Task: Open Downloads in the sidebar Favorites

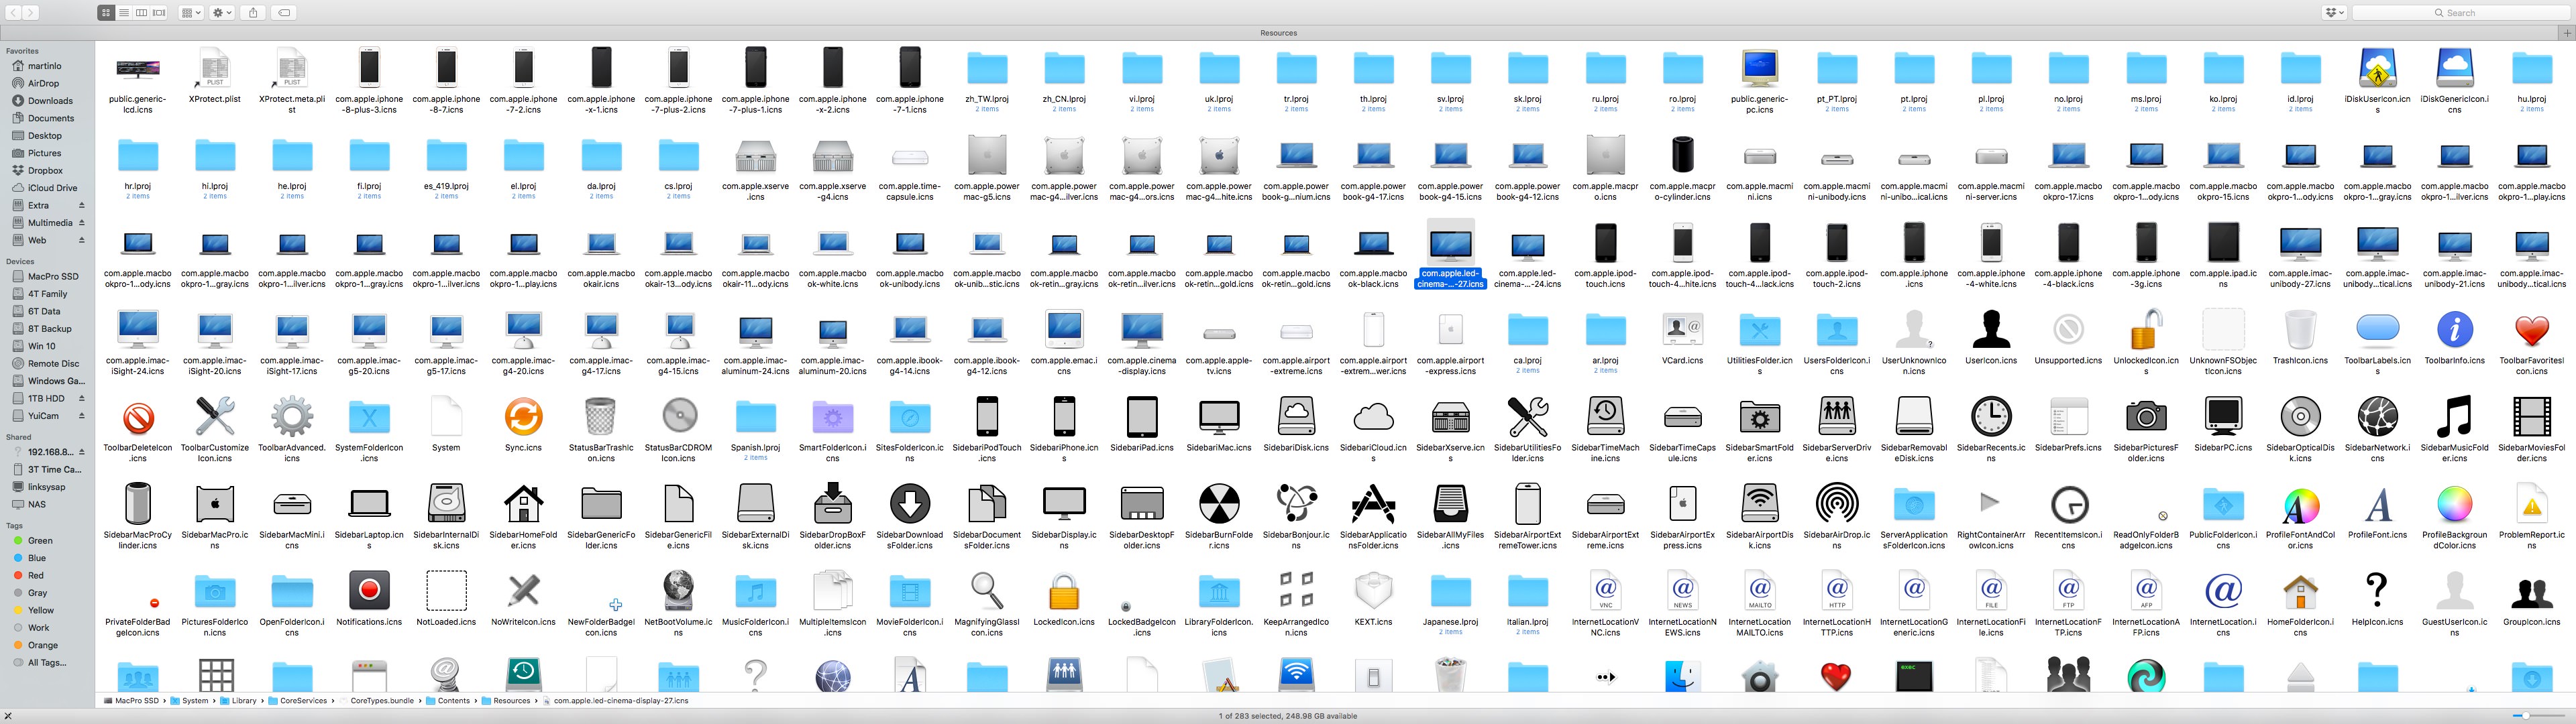Action: click(50, 101)
